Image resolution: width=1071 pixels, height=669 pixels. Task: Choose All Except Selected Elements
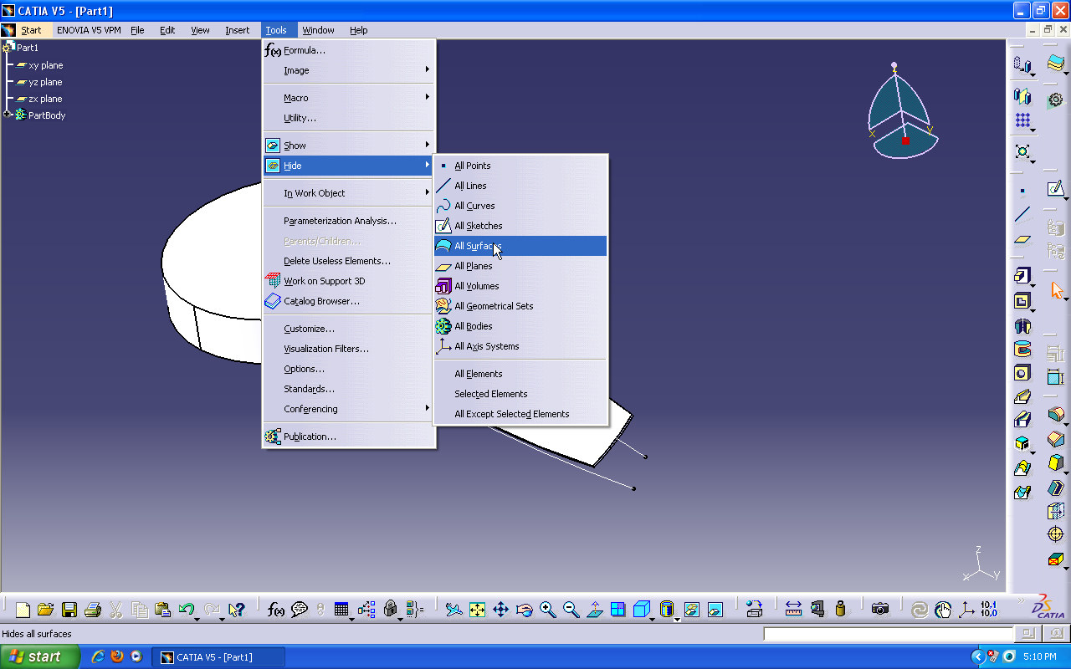520,414
